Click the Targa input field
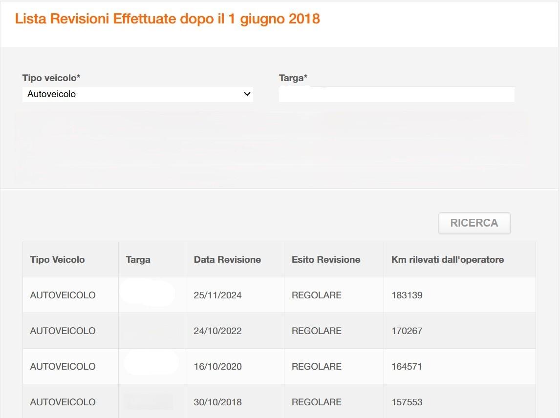The height and width of the screenshot is (418, 560). (396, 94)
